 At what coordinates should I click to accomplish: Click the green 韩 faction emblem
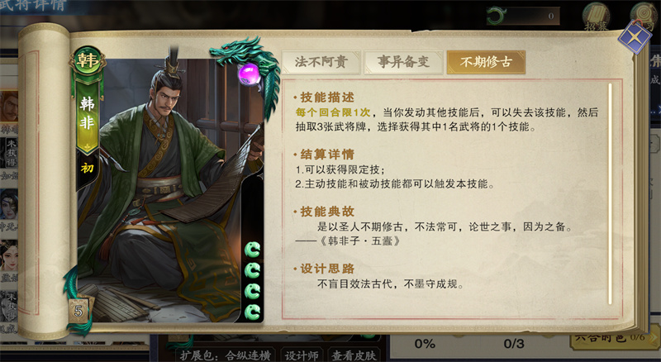[88, 62]
